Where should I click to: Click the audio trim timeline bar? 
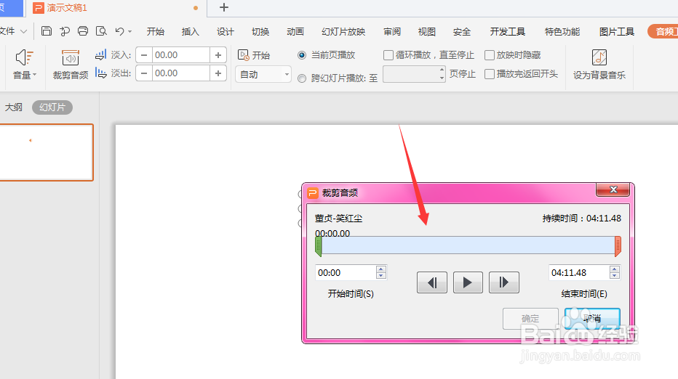(x=468, y=245)
